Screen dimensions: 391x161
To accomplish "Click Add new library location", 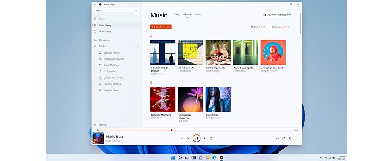I will point(277,14).
